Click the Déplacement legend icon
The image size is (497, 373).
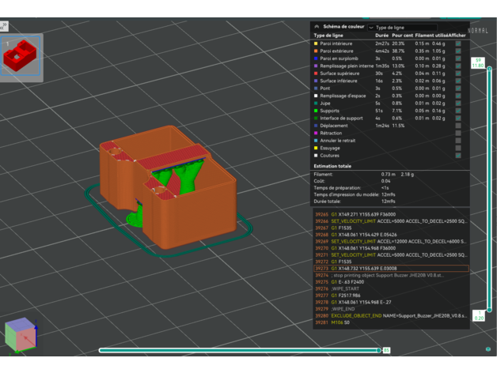pos(317,126)
